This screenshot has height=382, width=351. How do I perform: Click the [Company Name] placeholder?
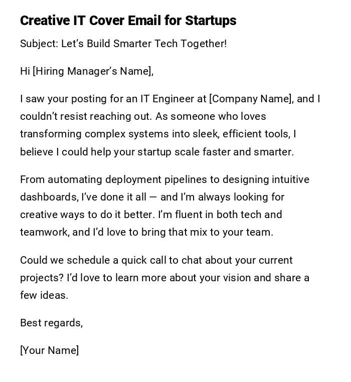(251, 99)
